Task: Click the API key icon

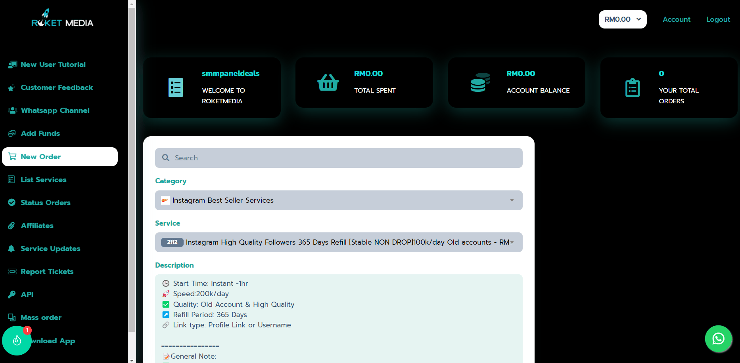Action: 12,295
